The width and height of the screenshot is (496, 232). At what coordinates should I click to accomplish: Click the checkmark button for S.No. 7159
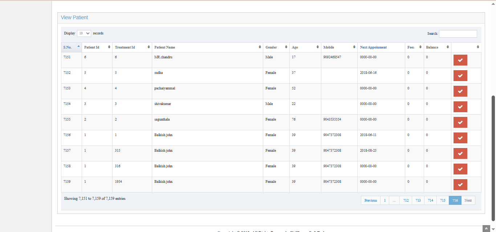coord(460,185)
